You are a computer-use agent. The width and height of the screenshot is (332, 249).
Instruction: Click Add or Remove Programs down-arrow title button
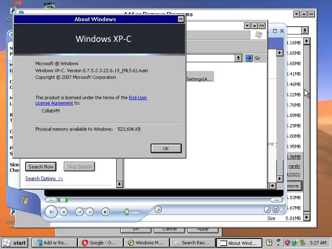point(297,14)
